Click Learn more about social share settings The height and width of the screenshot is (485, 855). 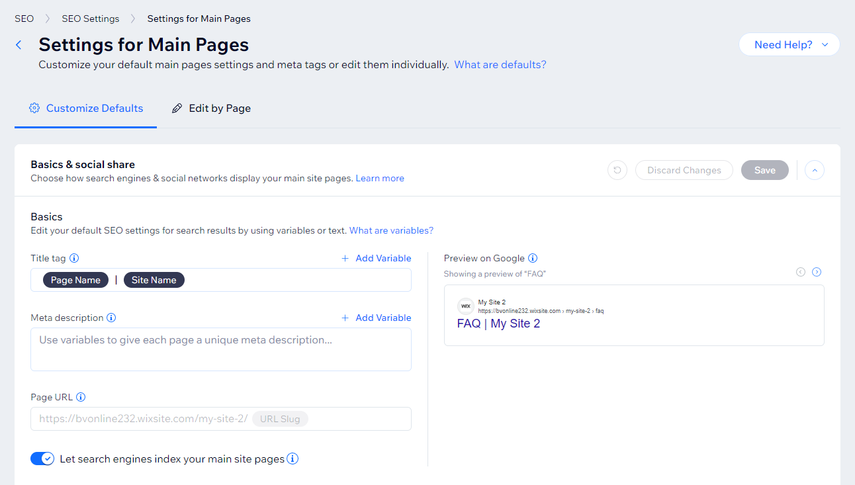point(380,177)
